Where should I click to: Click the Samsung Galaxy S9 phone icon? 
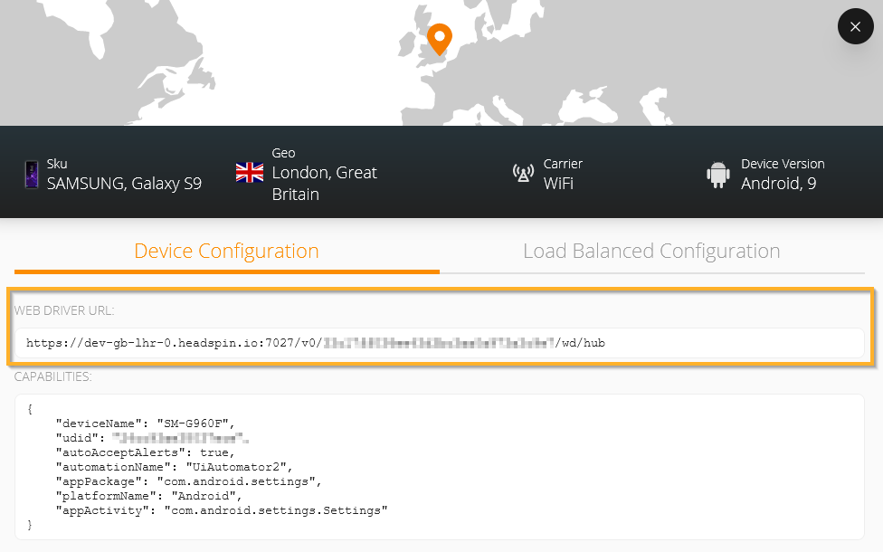coord(32,174)
